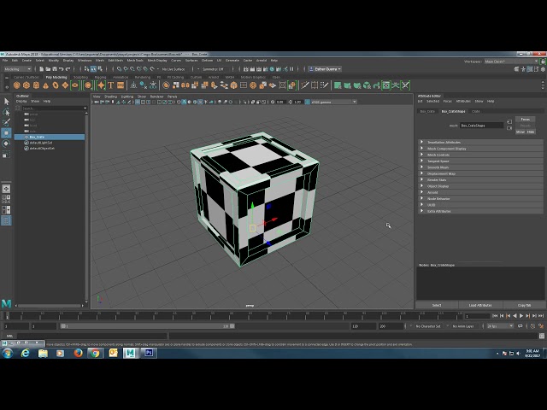Viewport: 547px width, 410px height.
Task: Toggle auto keyframe button near timeline
Action: tap(532, 326)
